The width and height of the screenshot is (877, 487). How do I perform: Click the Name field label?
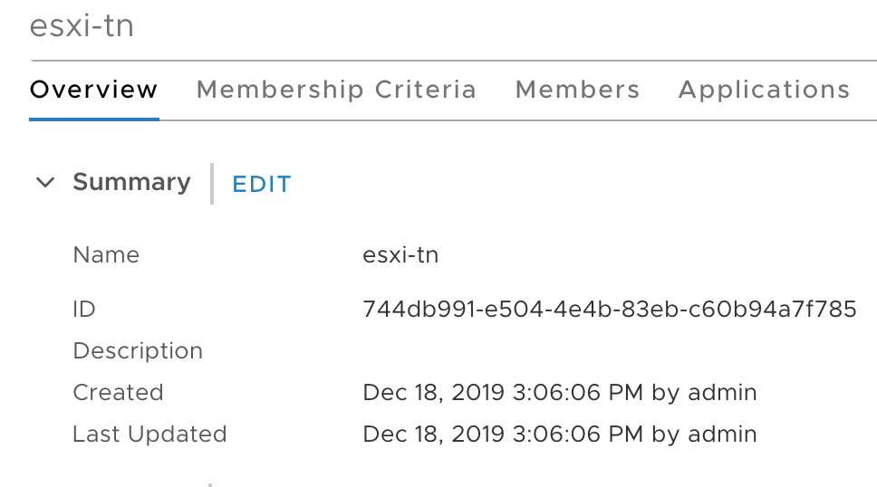click(x=106, y=255)
